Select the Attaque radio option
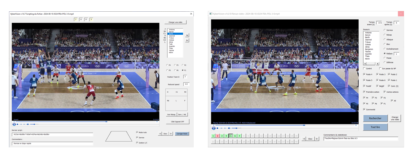Image resolution: width=414 pixels, height=160 pixels. (x=385, y=40)
